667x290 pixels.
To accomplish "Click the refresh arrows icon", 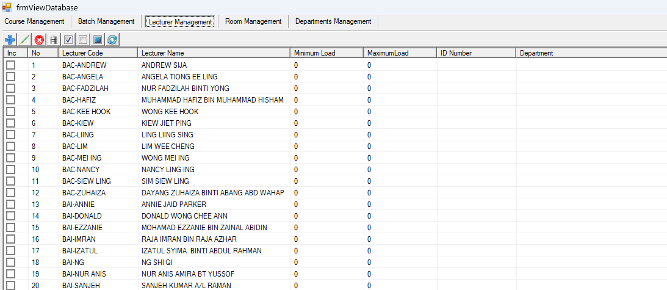I will (113, 40).
